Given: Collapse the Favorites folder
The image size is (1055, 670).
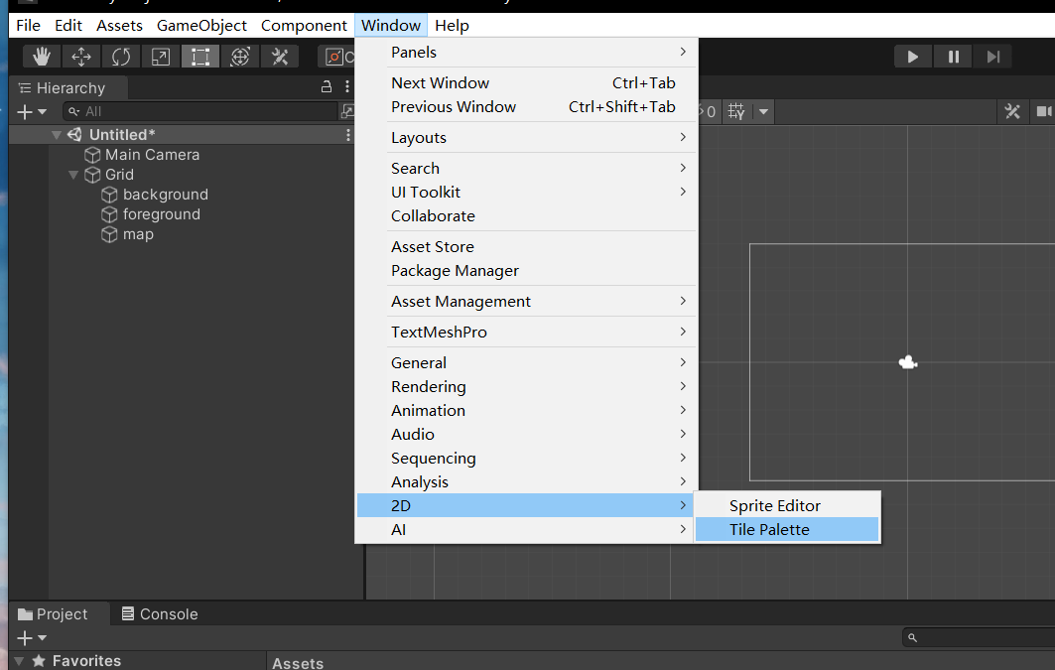Looking at the screenshot, I should [19, 661].
